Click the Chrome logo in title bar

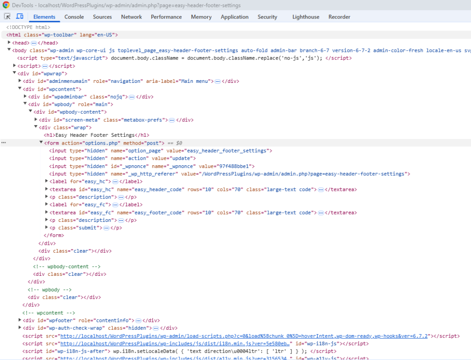[x=6, y=5]
